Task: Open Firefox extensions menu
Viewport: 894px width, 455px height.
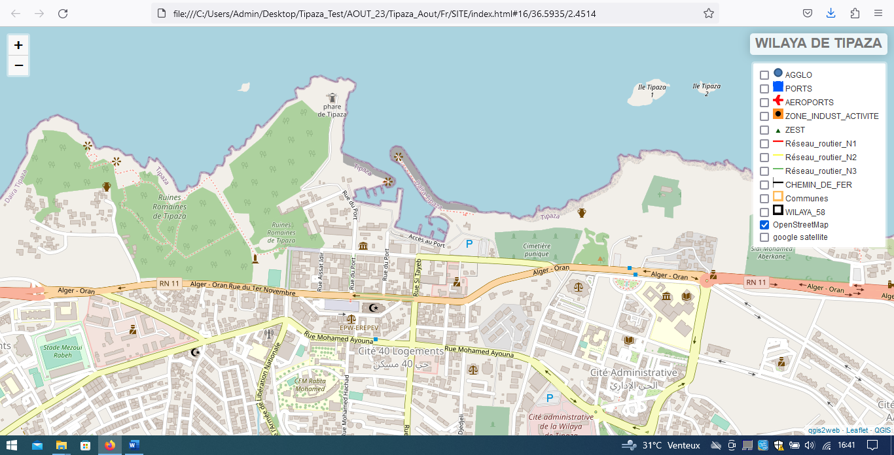Action: tap(855, 13)
